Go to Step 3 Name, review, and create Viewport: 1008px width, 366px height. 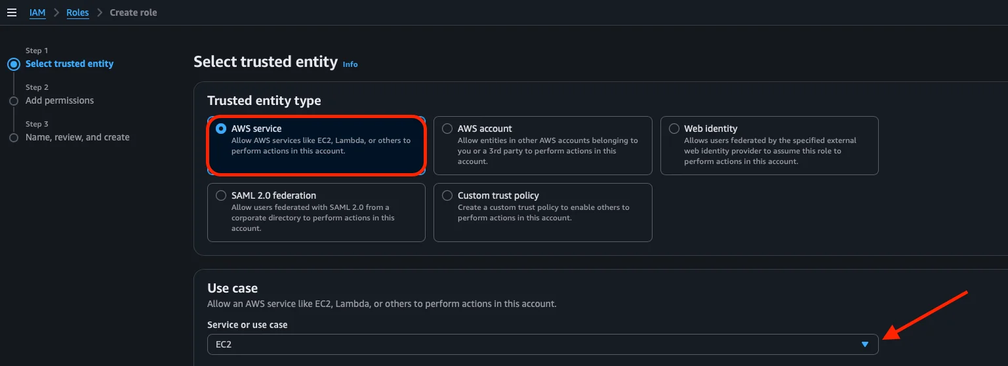(77, 137)
